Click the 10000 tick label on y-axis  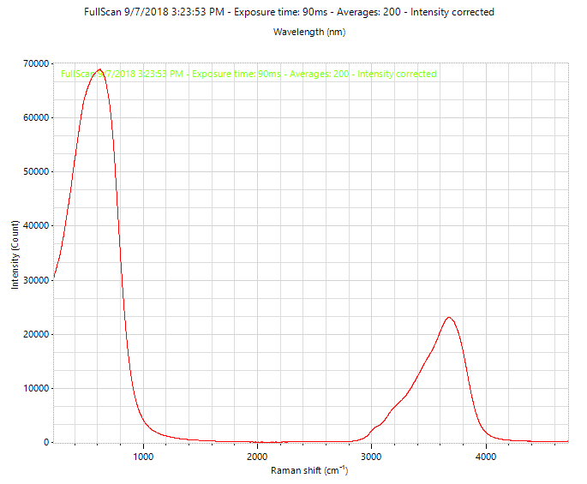click(x=36, y=389)
